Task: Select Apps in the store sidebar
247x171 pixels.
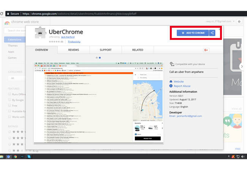Action: 11,52
